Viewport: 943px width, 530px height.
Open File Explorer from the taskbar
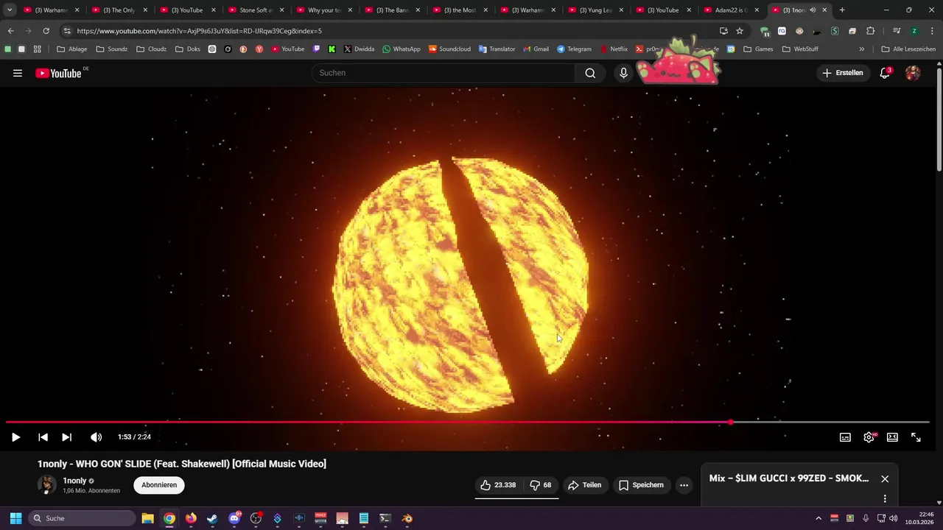point(147,518)
